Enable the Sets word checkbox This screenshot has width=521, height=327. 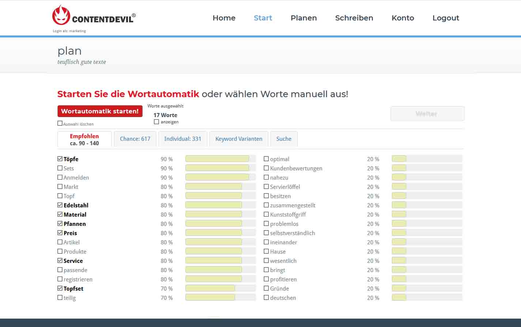click(x=60, y=168)
